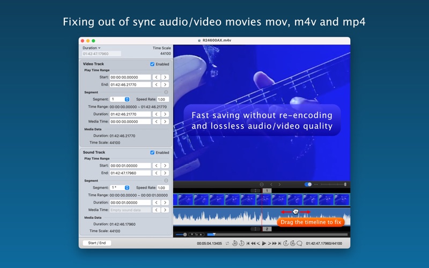Increase the Sound segment Media Time

click(165, 210)
